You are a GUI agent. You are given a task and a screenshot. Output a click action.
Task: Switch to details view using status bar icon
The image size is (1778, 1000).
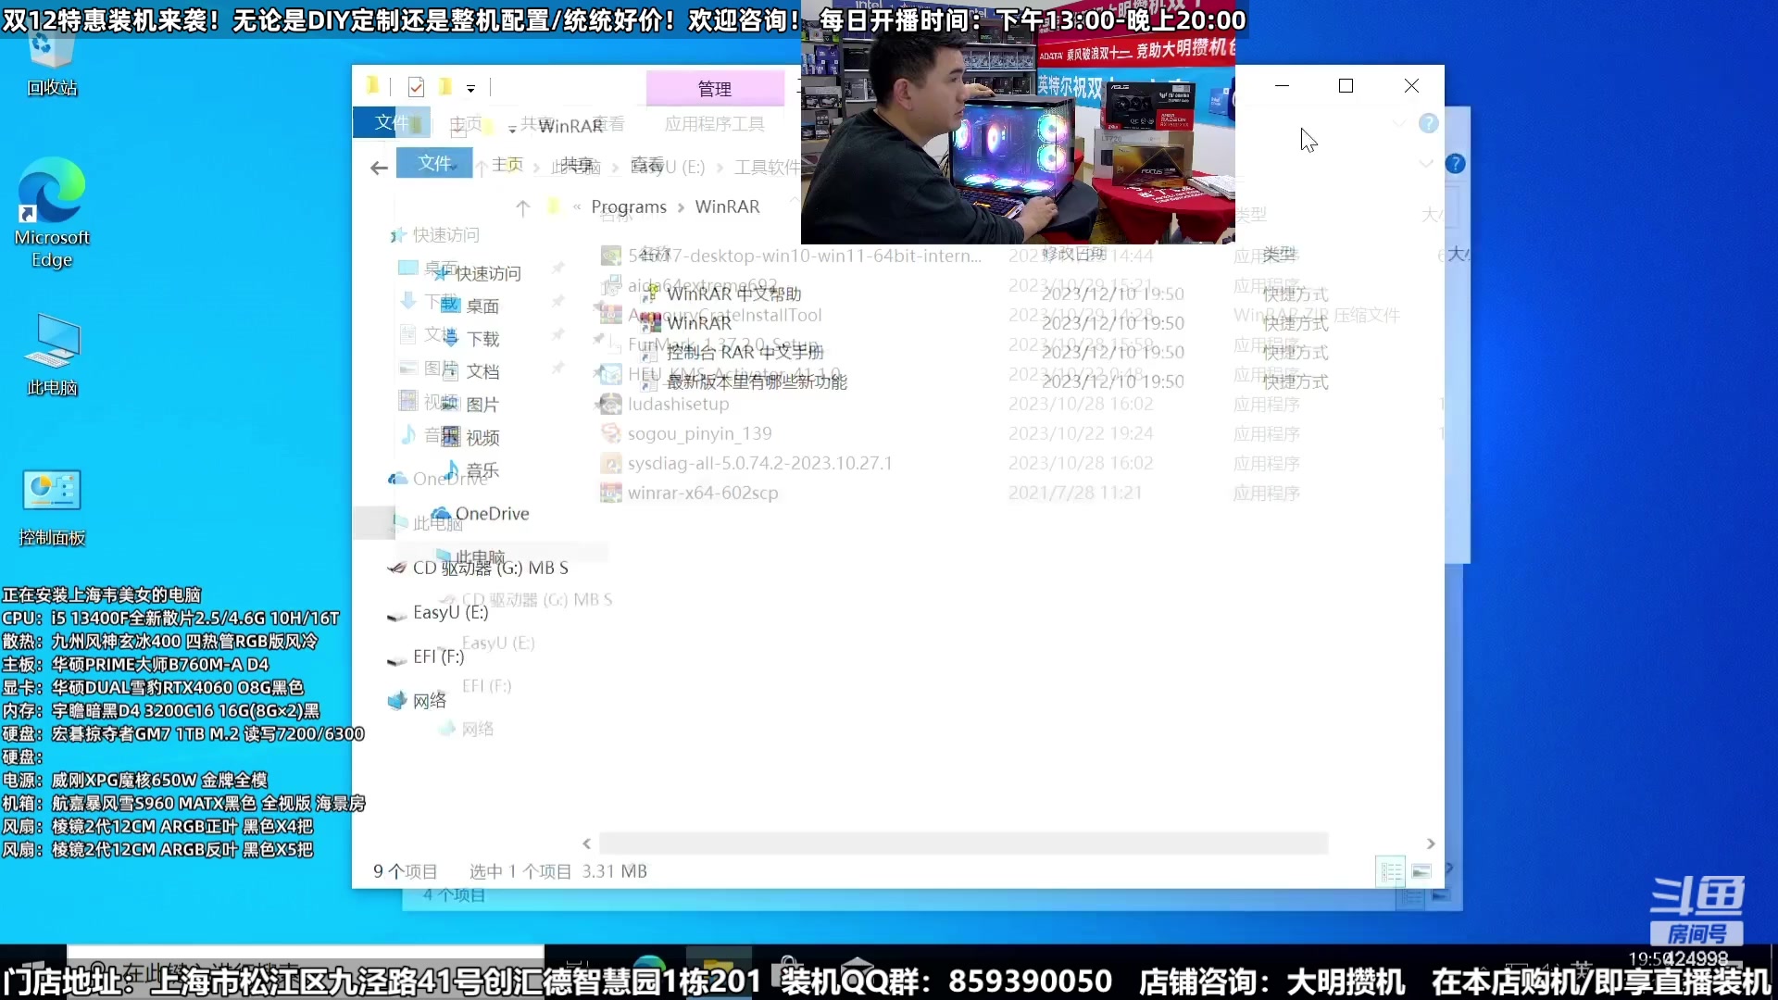tap(1389, 871)
